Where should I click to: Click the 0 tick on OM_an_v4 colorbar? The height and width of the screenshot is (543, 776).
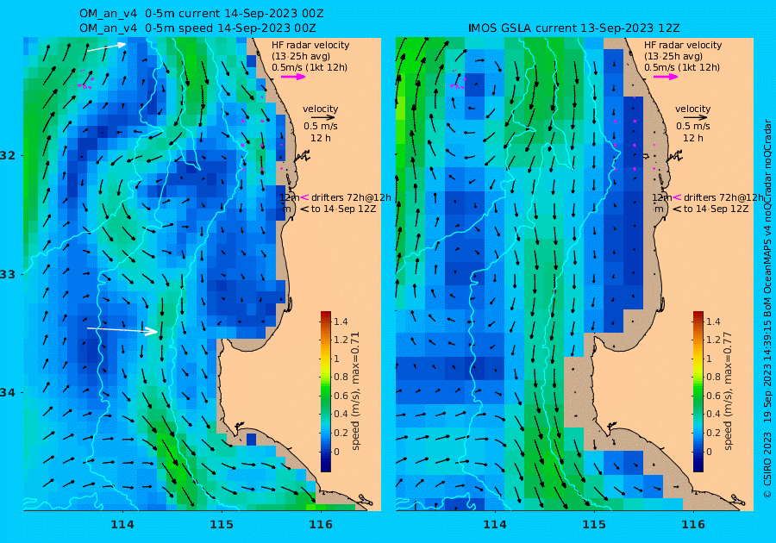pyautogui.click(x=337, y=452)
